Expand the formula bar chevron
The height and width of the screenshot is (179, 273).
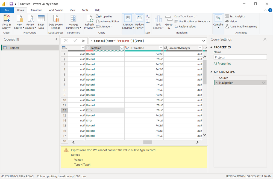point(204,41)
